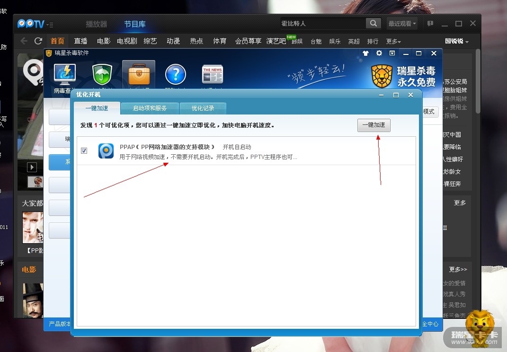The height and width of the screenshot is (352, 507).
Task: Open 娱乐 link in PPTV navigation
Action: [335, 41]
